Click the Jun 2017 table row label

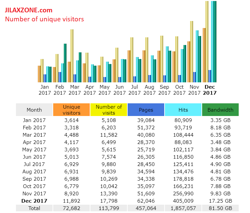point(34,157)
